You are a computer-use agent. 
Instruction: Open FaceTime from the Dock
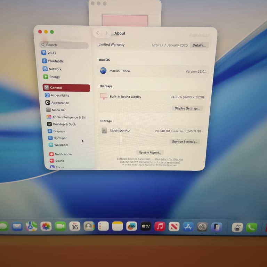click(60, 226)
